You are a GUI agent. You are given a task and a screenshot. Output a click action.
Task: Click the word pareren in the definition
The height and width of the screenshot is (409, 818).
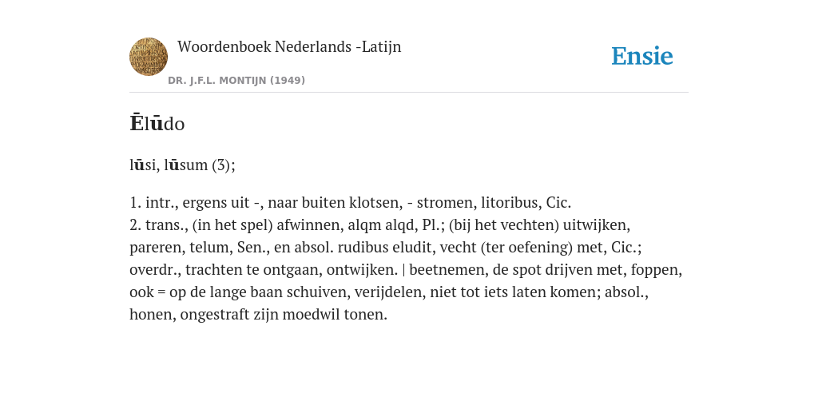click(x=156, y=248)
